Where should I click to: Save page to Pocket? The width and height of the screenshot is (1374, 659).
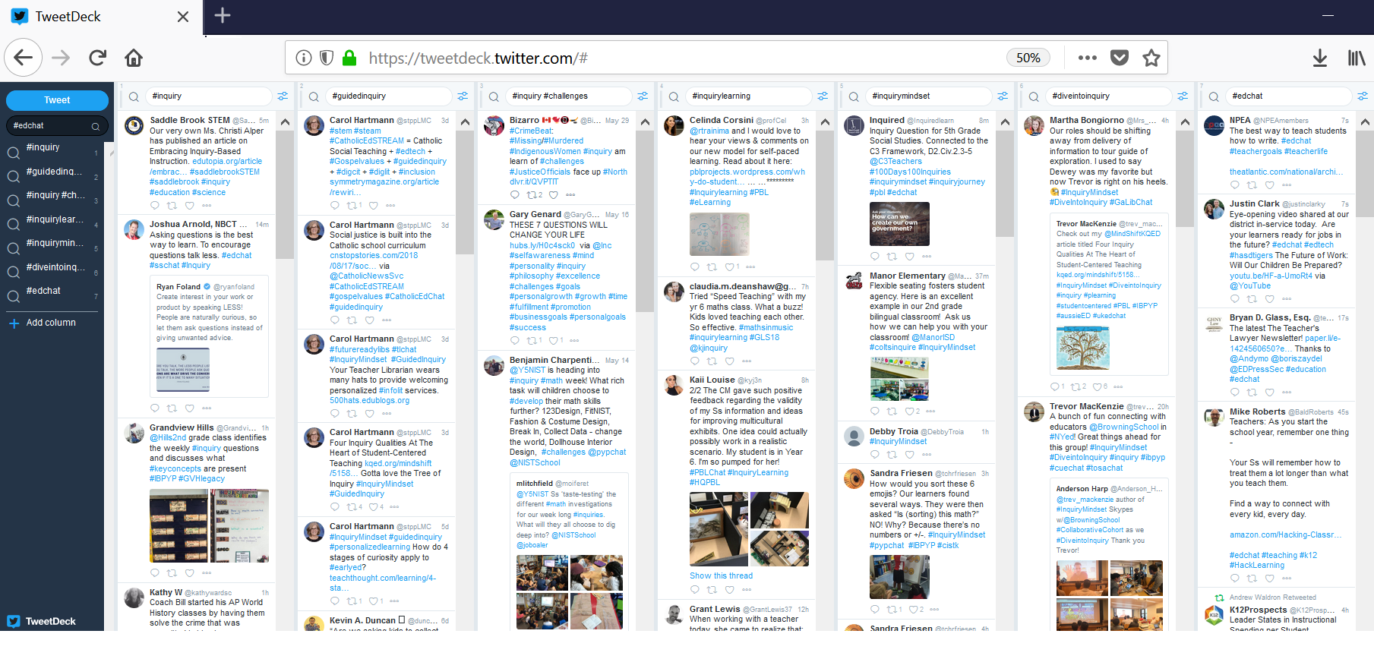1120,58
